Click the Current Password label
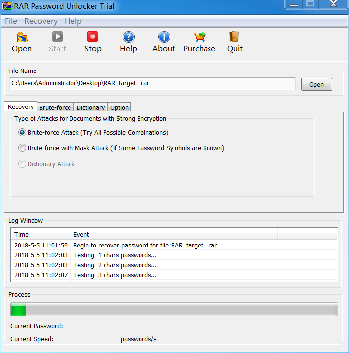The image size is (349, 353). 36,326
